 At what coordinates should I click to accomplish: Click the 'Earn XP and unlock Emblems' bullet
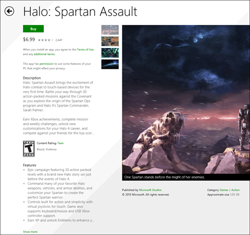click(61, 220)
